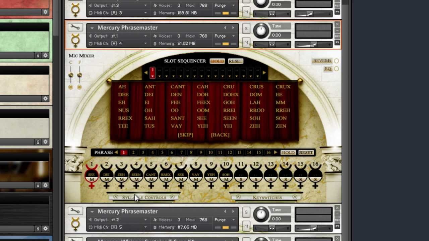Expand the Syllable Controls panel
This screenshot has height=241, width=429.
click(x=144, y=197)
